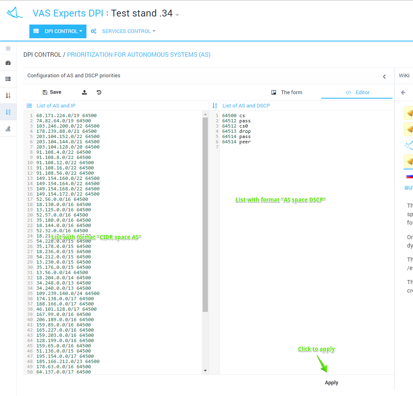Click the Save button
Viewport: 413px width, 396px height.
[52, 92]
